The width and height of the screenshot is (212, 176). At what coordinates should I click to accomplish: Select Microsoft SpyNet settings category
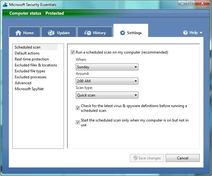pos(29,89)
